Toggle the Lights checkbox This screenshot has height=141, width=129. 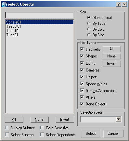coord(82,63)
